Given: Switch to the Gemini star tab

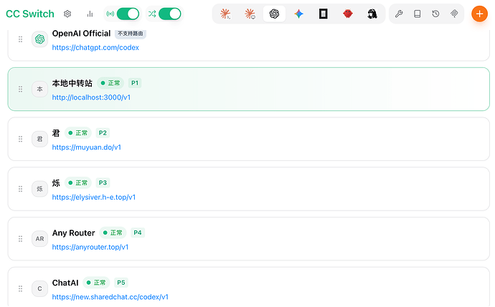Looking at the screenshot, I should click(298, 14).
